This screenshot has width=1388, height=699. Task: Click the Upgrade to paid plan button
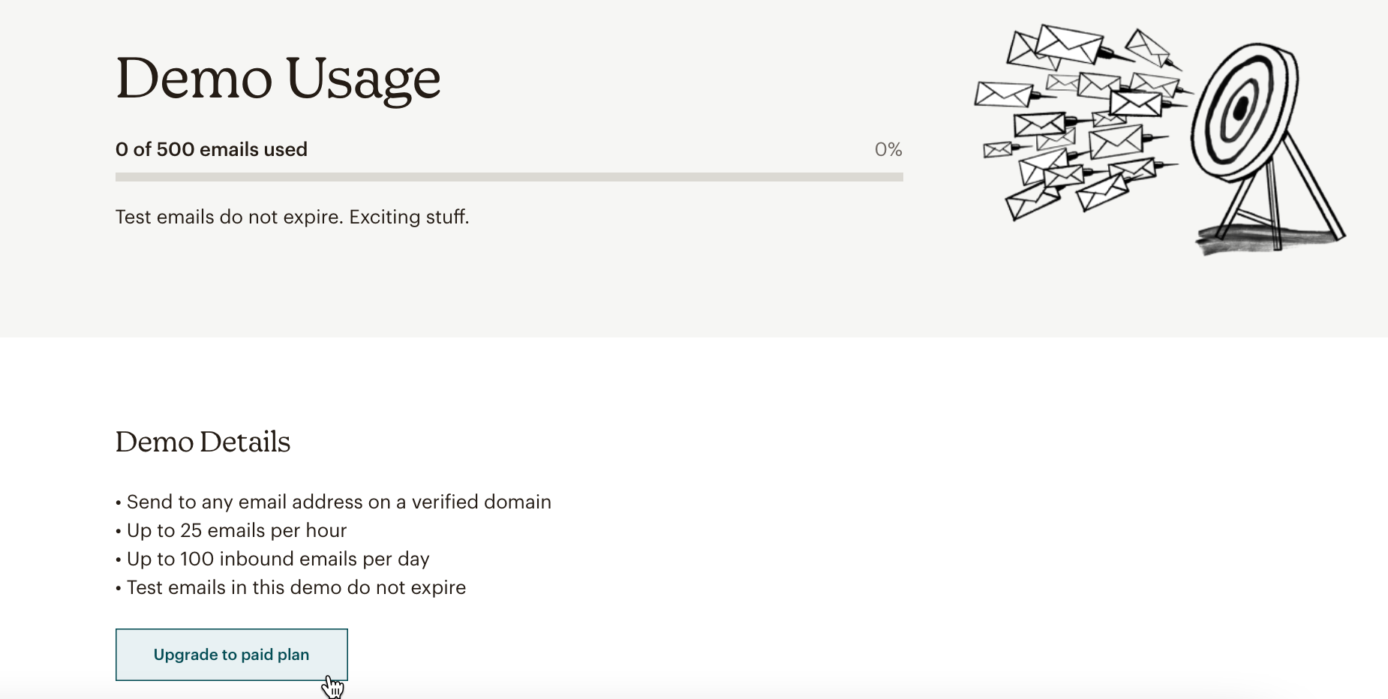(x=231, y=655)
